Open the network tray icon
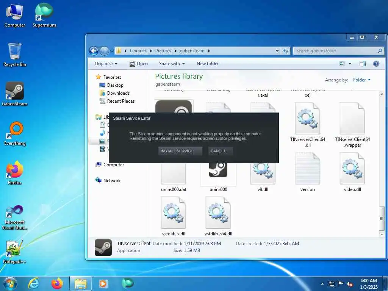The height and width of the screenshot is (291, 388). [x=331, y=284]
